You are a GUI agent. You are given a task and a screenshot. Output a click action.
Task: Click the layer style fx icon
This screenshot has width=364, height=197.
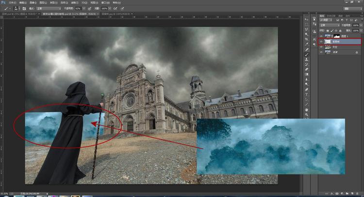pyautogui.click(x=332, y=194)
